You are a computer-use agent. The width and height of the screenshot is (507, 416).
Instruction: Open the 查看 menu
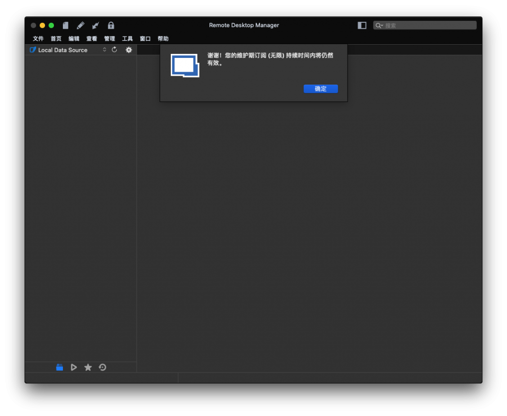pos(92,39)
